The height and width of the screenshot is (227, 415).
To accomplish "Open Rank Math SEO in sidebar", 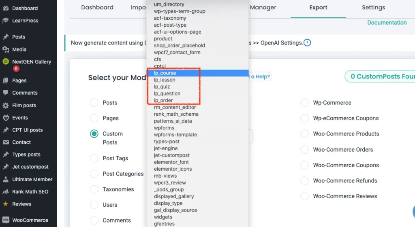I will (30, 192).
